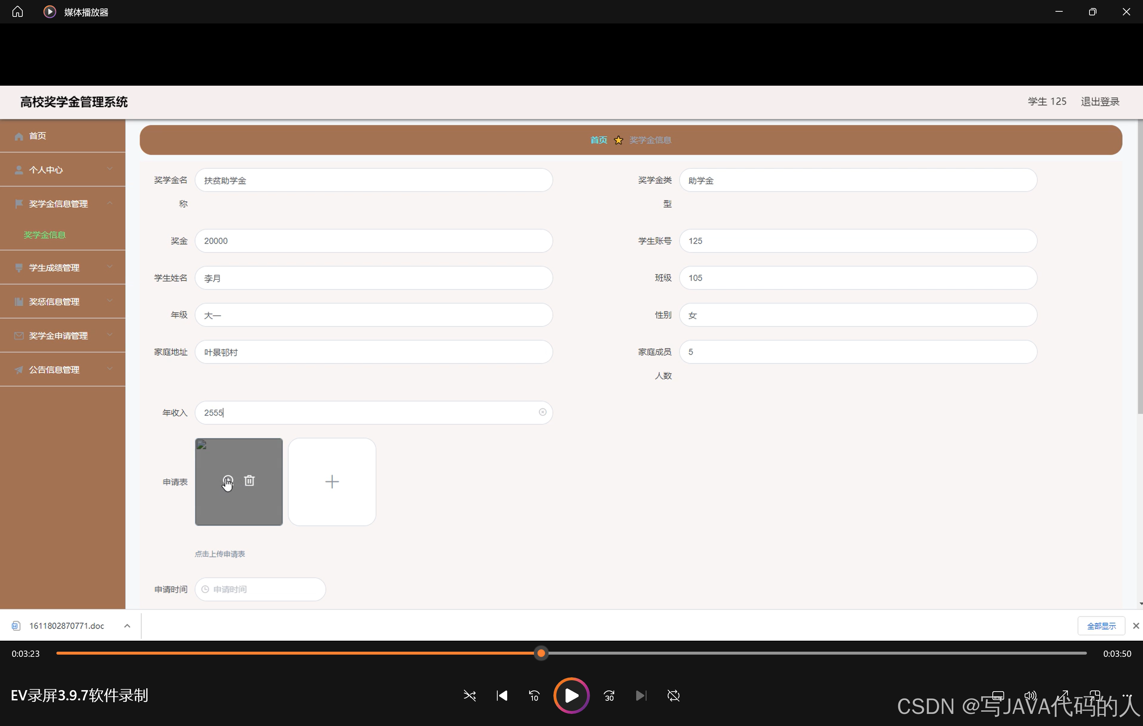Skip forward 30 seconds
Image resolution: width=1143 pixels, height=726 pixels.
point(609,696)
